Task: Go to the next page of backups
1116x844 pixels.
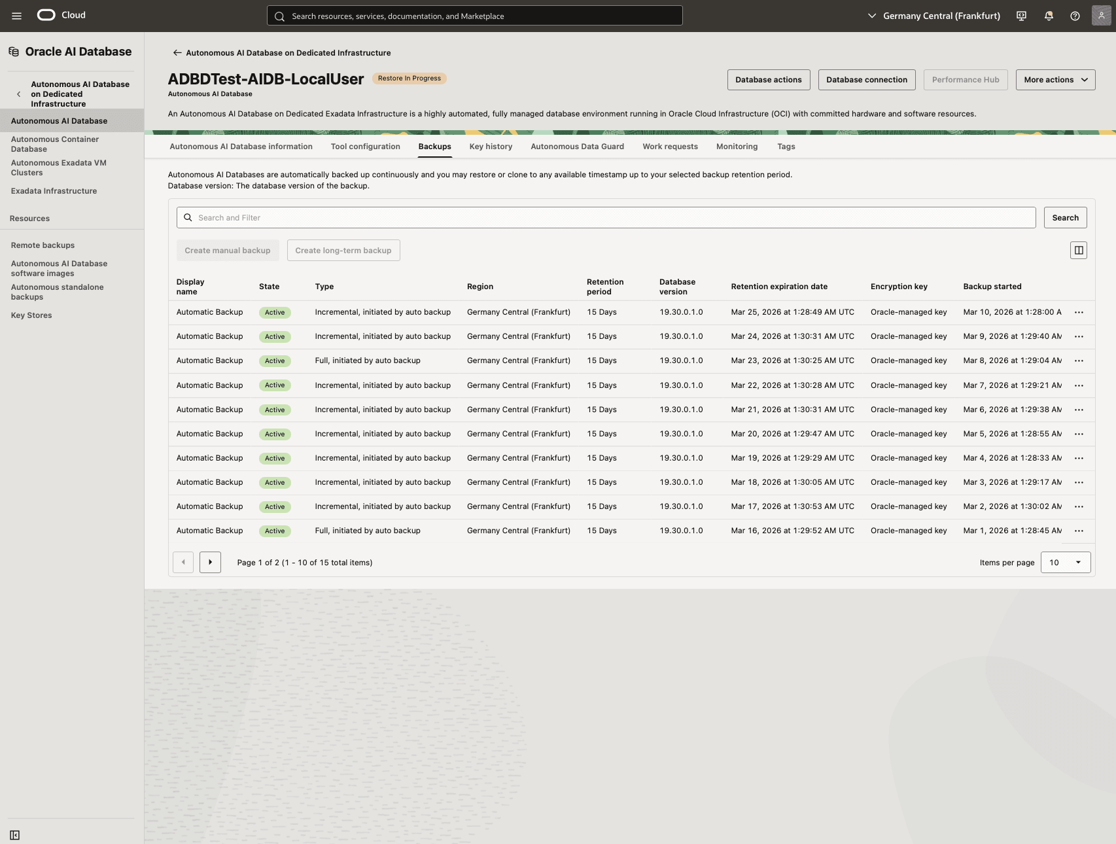Action: coord(210,562)
